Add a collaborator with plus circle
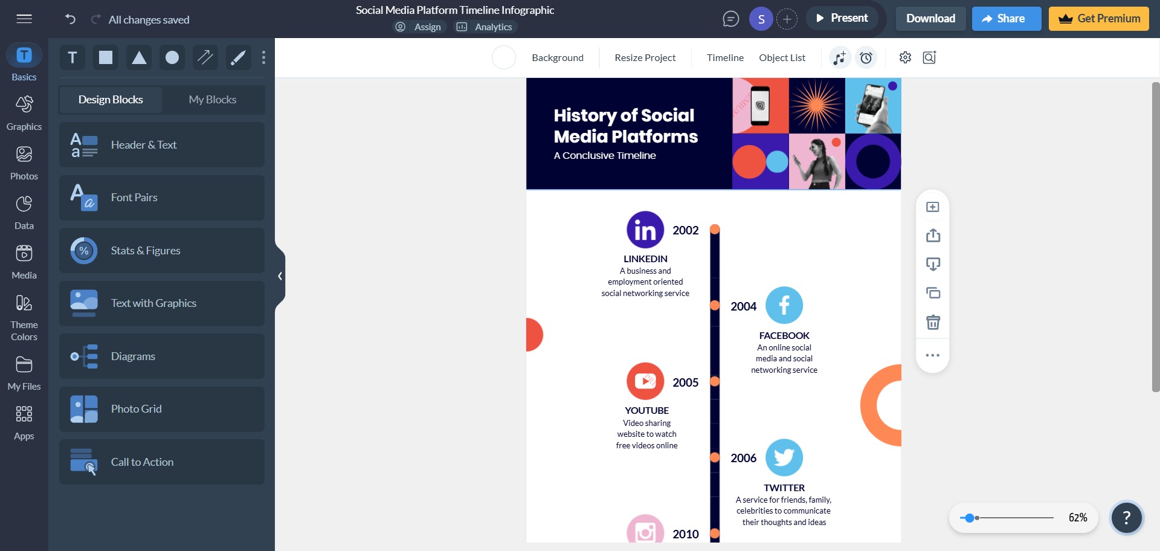Image resolution: width=1160 pixels, height=551 pixels. click(787, 19)
